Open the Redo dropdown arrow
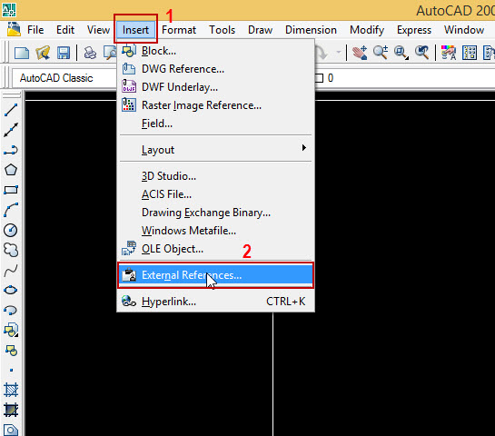 pyautogui.click(x=339, y=52)
